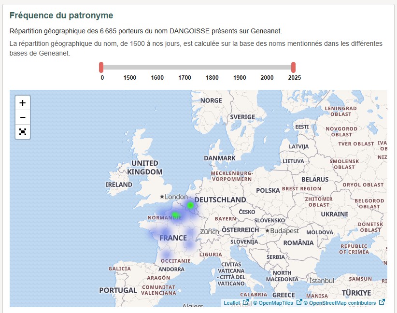Image resolution: width=397 pixels, height=313 pixels.
Task: Select the green heat marker near Belgium
Action: pyautogui.click(x=190, y=205)
